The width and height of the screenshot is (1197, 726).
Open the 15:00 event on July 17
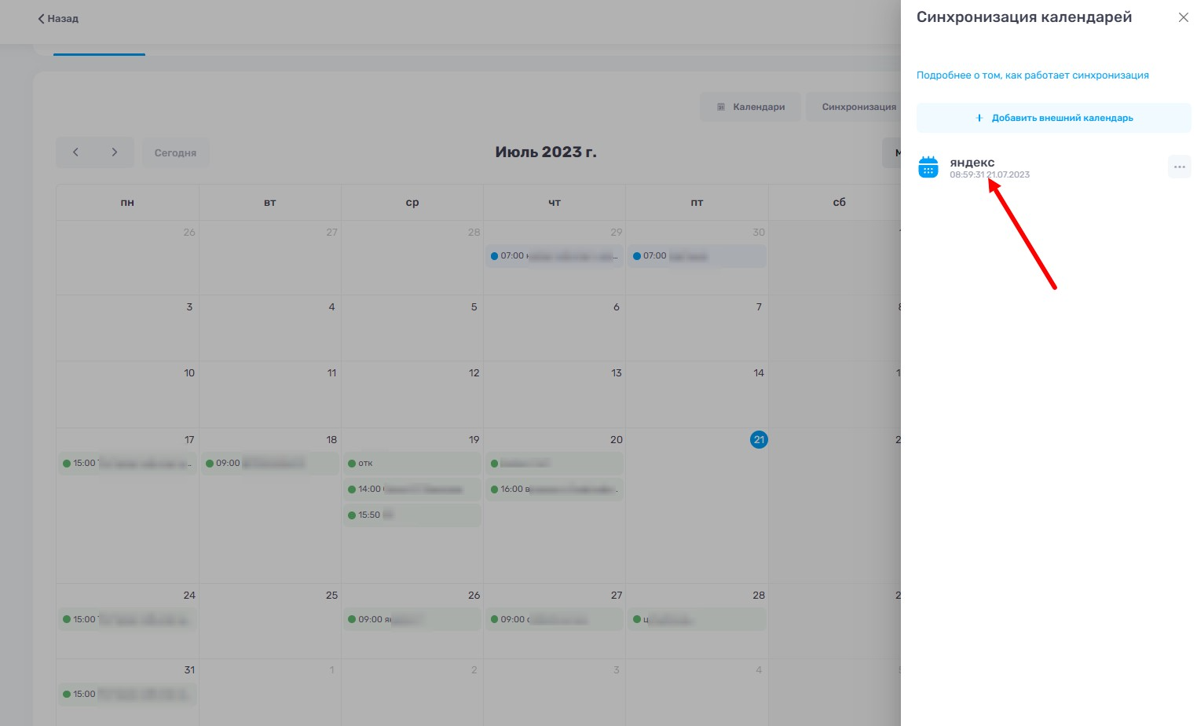(127, 464)
